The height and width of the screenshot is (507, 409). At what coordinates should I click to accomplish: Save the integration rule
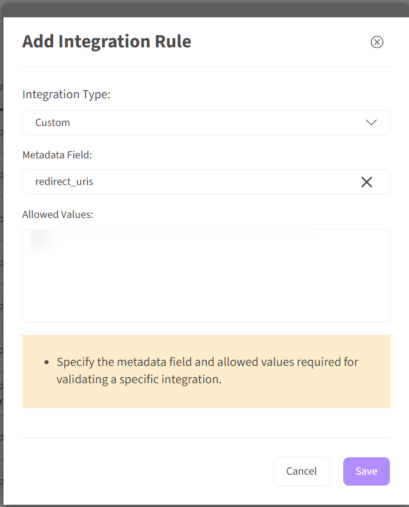(366, 471)
